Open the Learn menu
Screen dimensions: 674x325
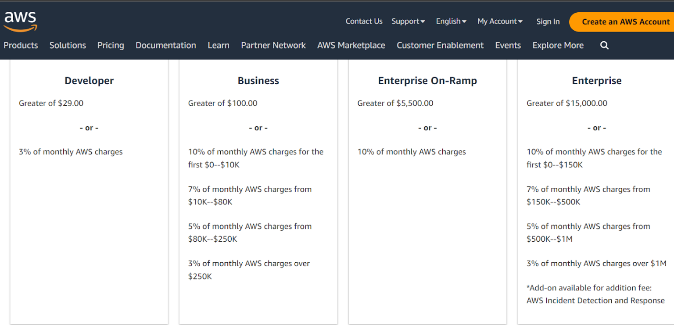219,45
